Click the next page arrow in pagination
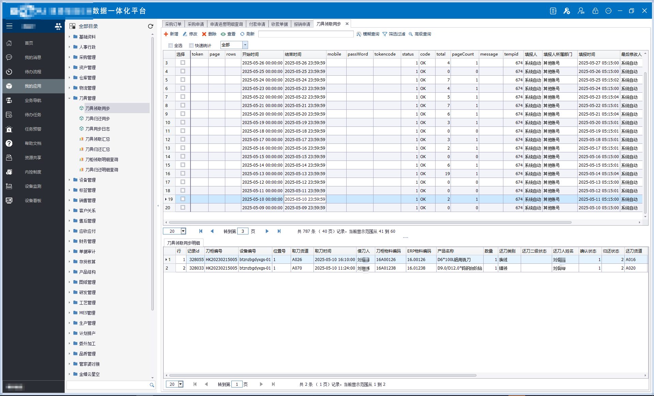The height and width of the screenshot is (396, 654). pos(267,231)
